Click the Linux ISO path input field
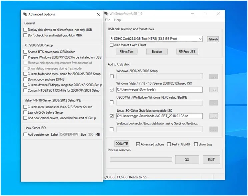Screen dimensions: 248x196 (x=159, y=116)
